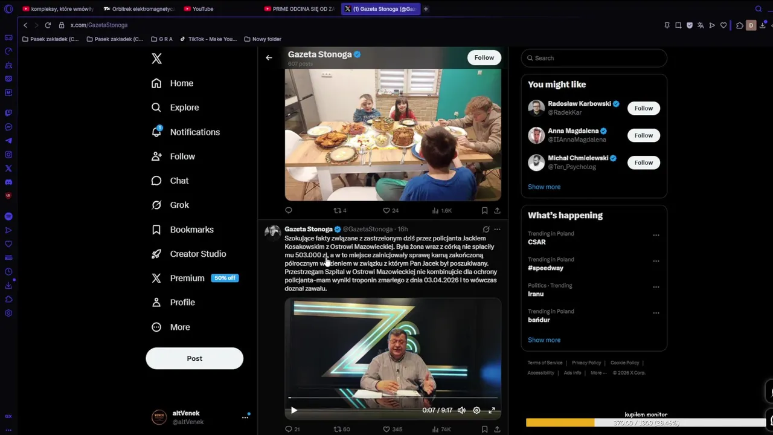Follow Michał Chmielewski

tap(643, 163)
